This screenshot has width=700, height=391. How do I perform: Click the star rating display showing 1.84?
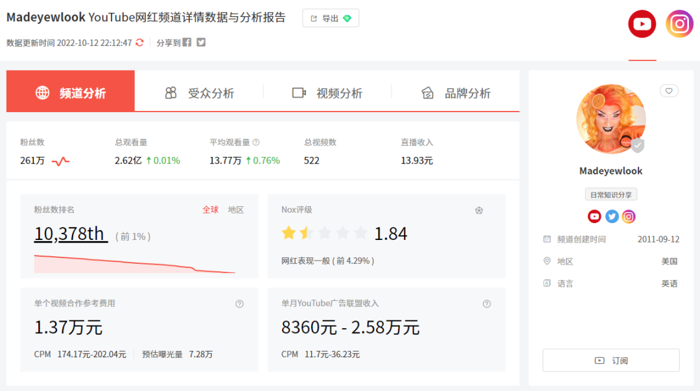tap(325, 233)
